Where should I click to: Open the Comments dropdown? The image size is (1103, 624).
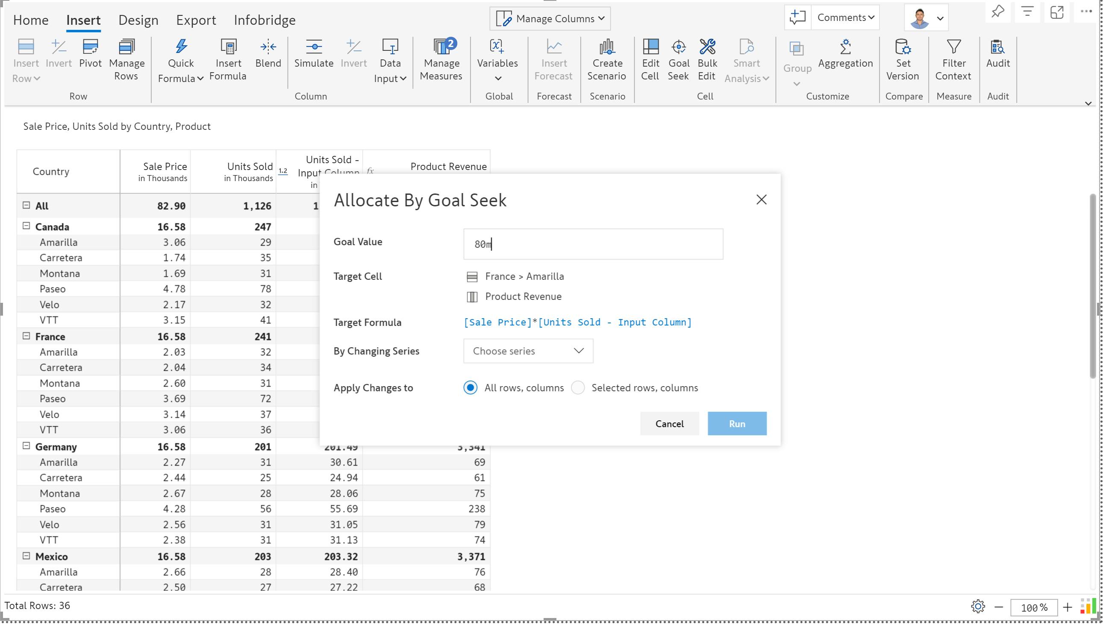coord(845,18)
